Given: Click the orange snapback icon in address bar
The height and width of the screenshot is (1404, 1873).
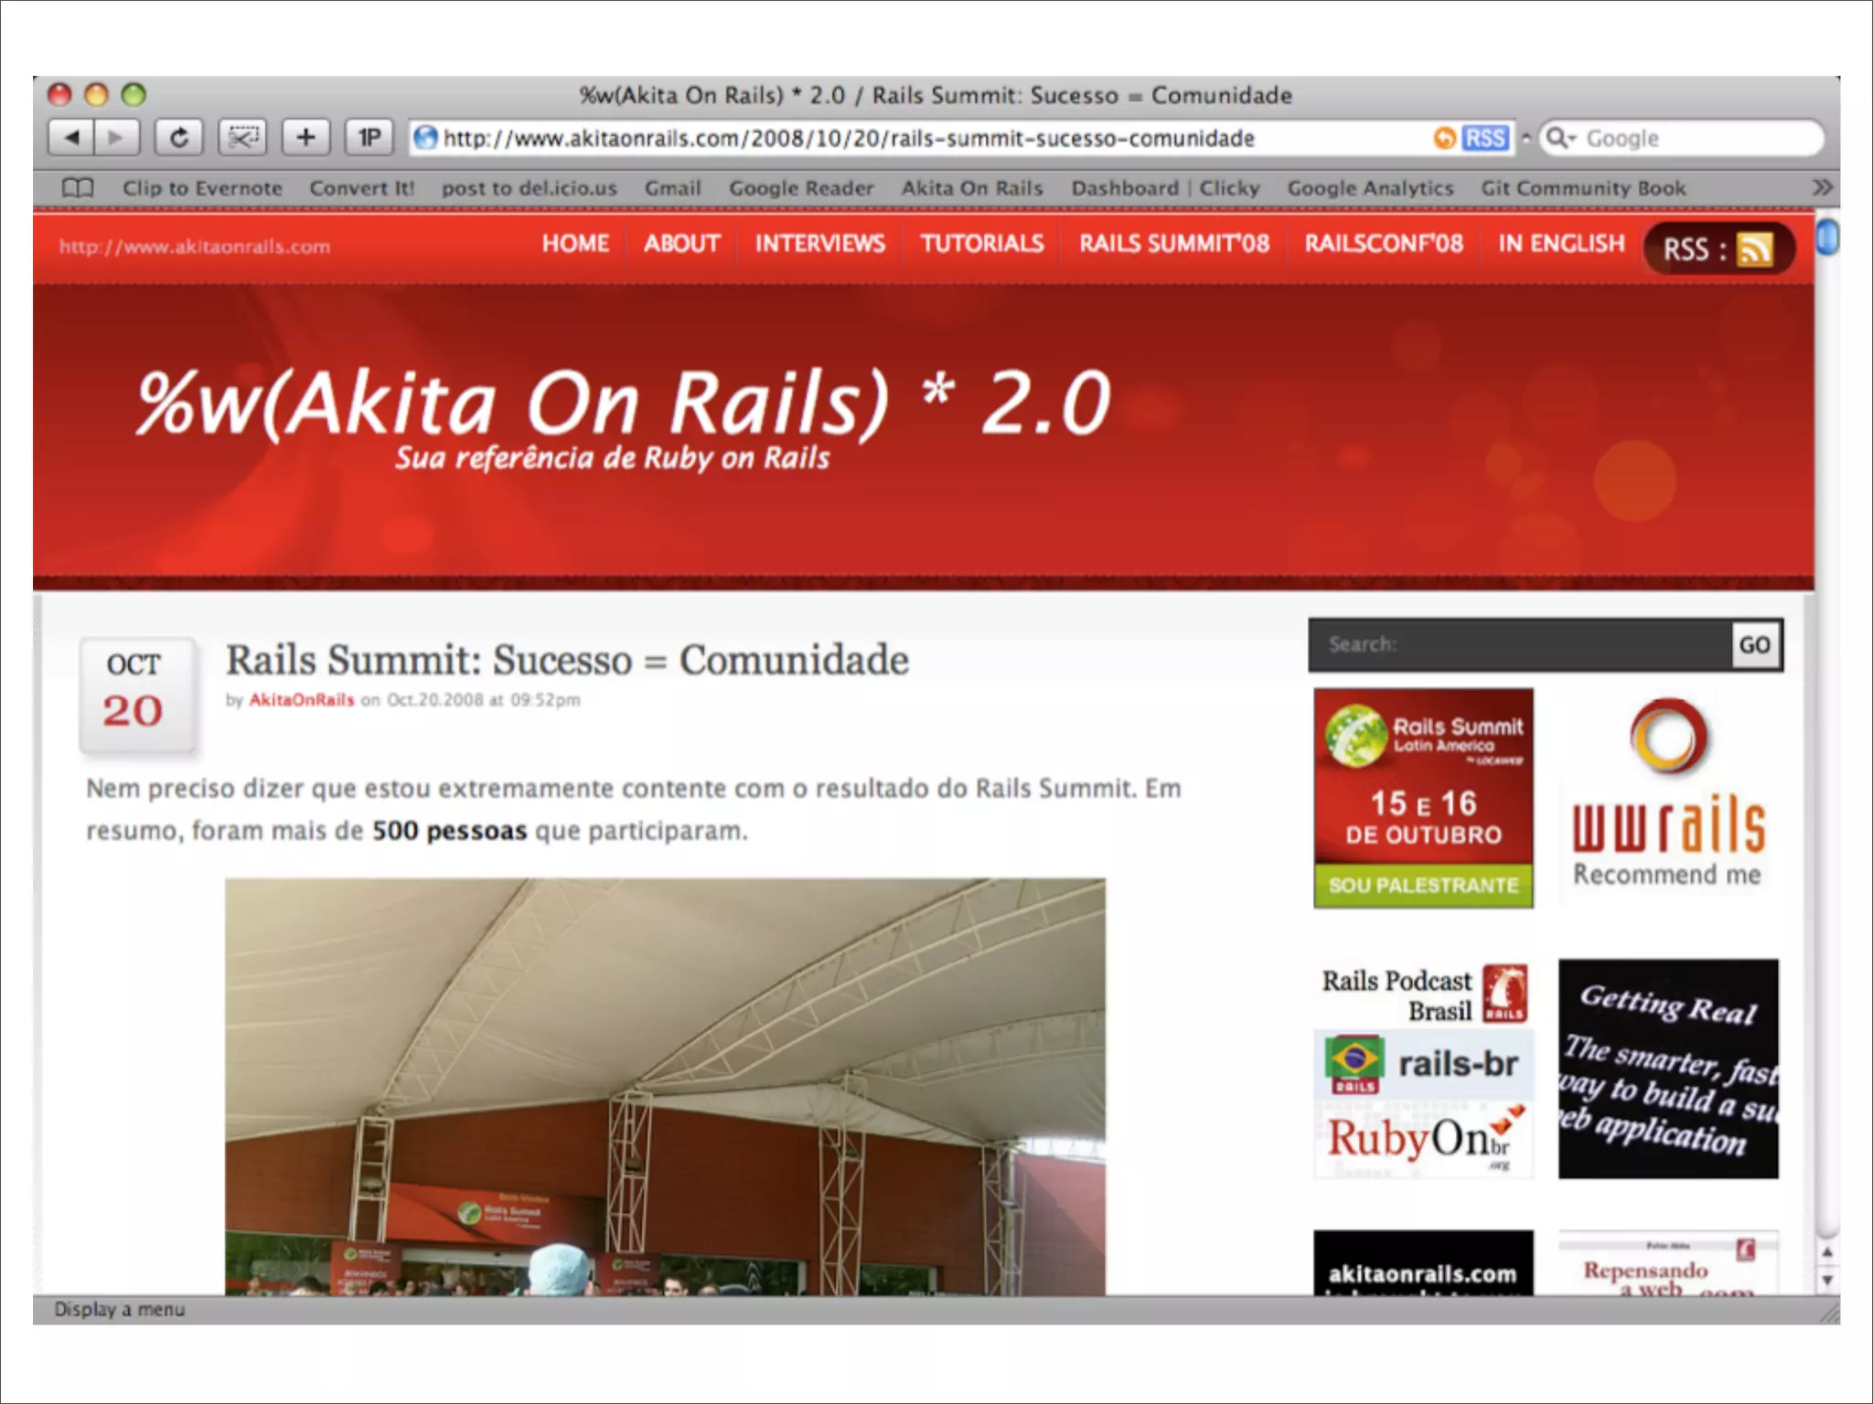Looking at the screenshot, I should (x=1444, y=138).
